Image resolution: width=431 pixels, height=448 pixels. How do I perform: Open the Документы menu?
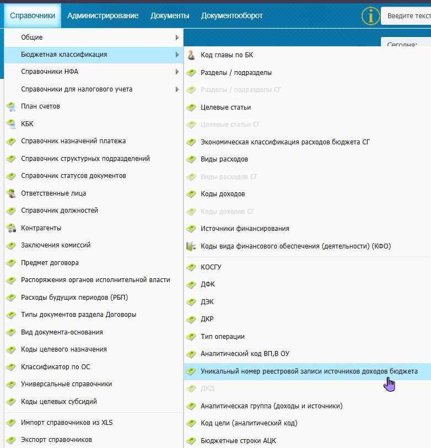[170, 15]
